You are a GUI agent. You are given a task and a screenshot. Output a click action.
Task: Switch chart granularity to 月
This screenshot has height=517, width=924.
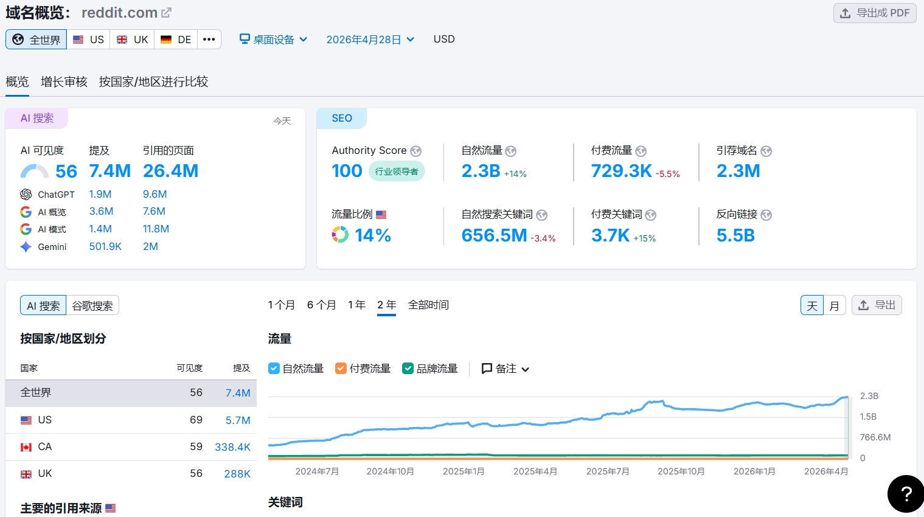point(835,305)
